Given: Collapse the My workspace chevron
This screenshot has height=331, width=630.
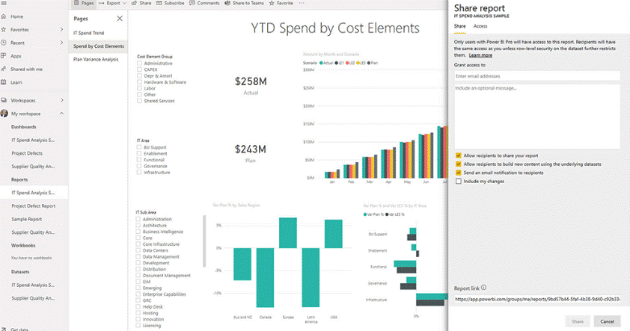Looking at the screenshot, I should click(61, 114).
